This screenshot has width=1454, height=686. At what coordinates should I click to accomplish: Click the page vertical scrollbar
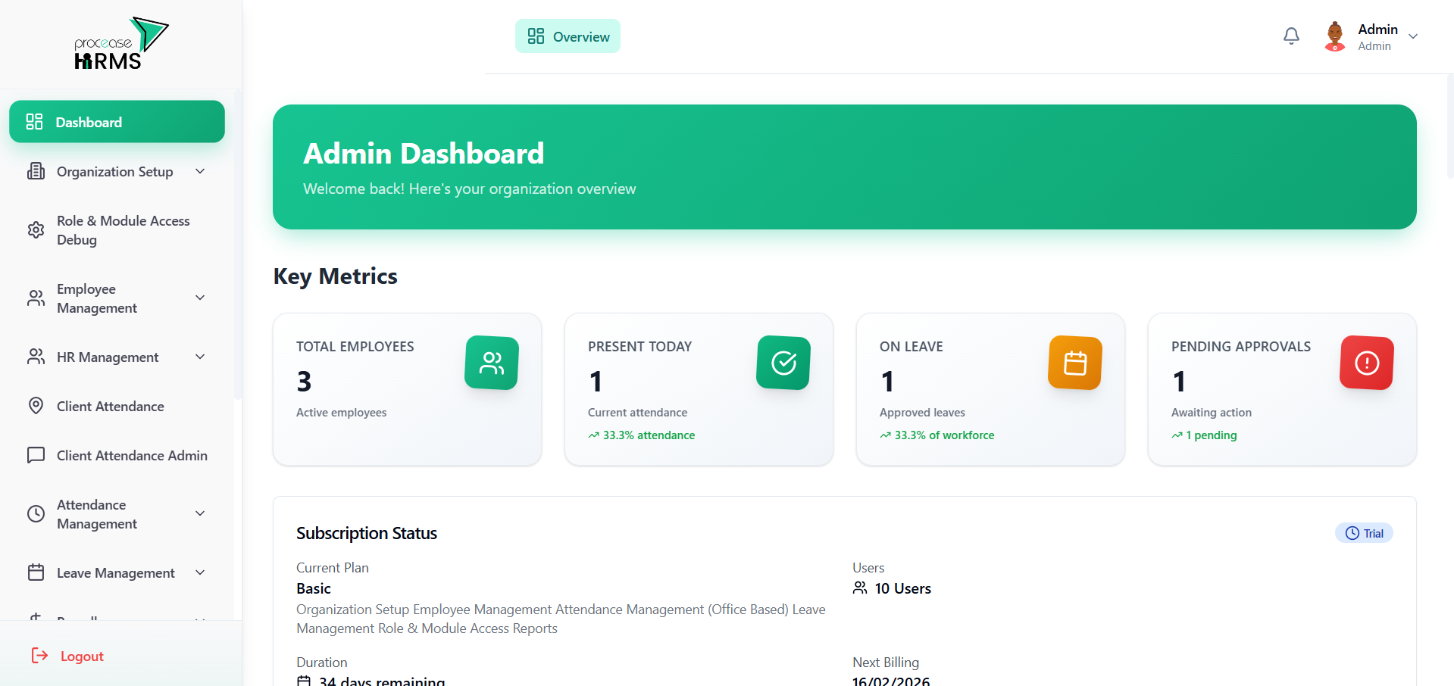click(1450, 125)
